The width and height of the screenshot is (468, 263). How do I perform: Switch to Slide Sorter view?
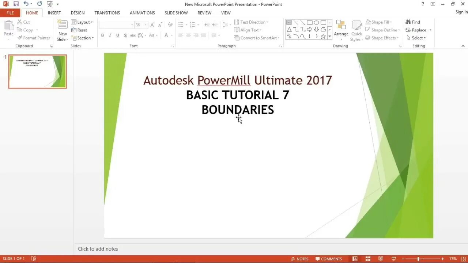[x=368, y=259]
